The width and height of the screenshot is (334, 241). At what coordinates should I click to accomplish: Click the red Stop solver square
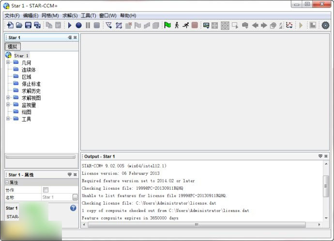click(195, 25)
